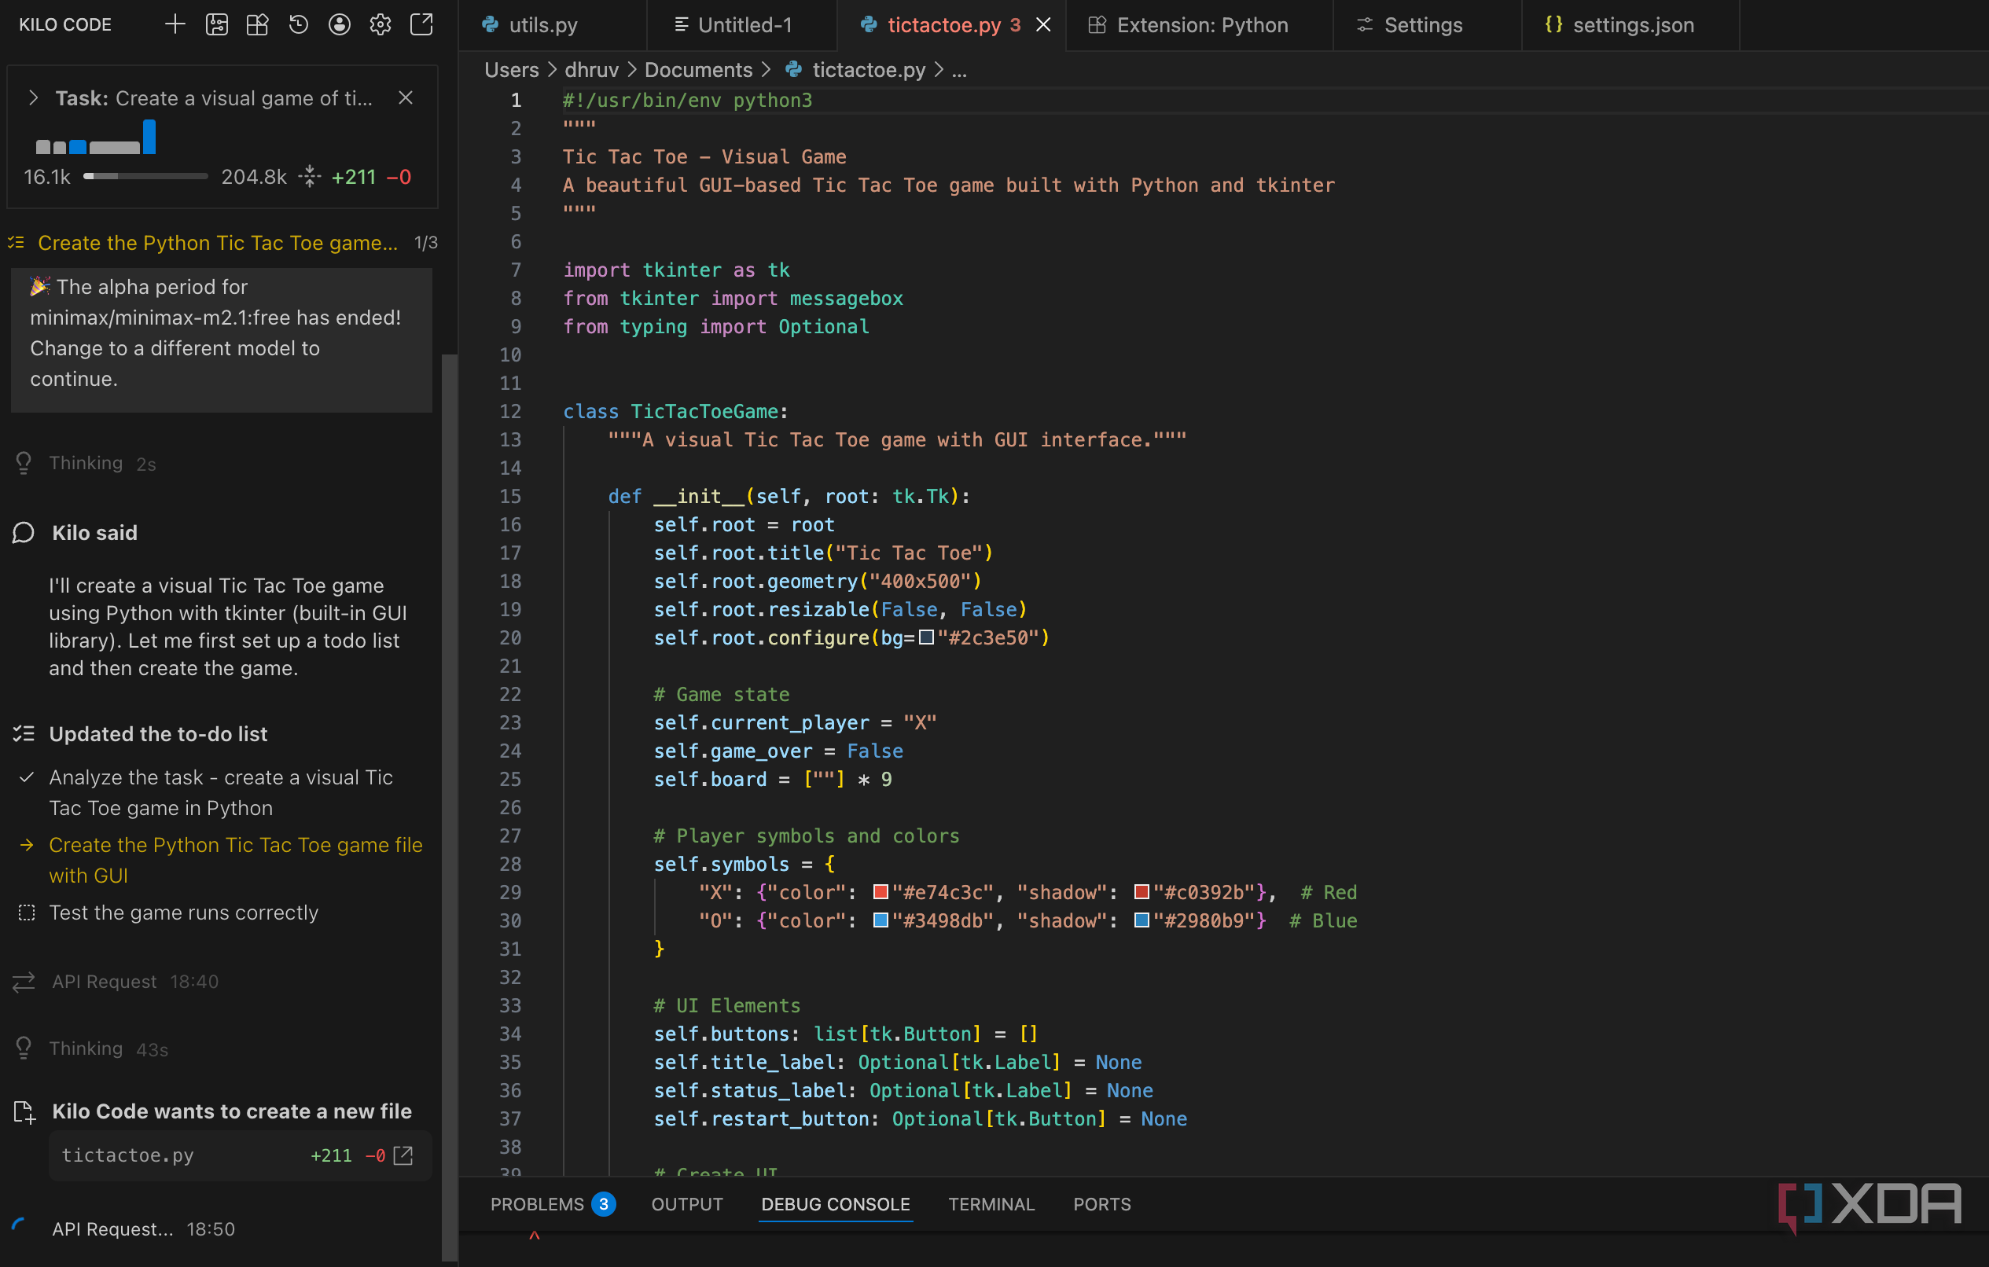The width and height of the screenshot is (1989, 1267).
Task: Open tictactoe.py diff via external link icon
Action: coord(403,1155)
